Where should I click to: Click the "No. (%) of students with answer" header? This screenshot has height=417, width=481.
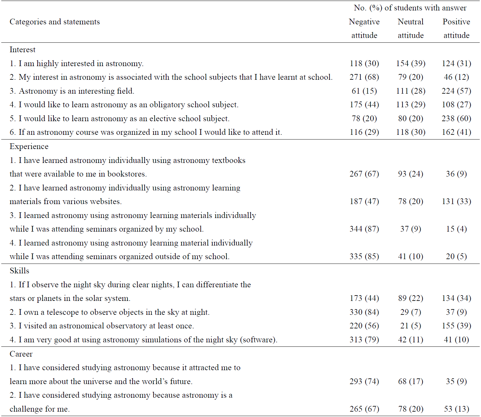coord(410,8)
